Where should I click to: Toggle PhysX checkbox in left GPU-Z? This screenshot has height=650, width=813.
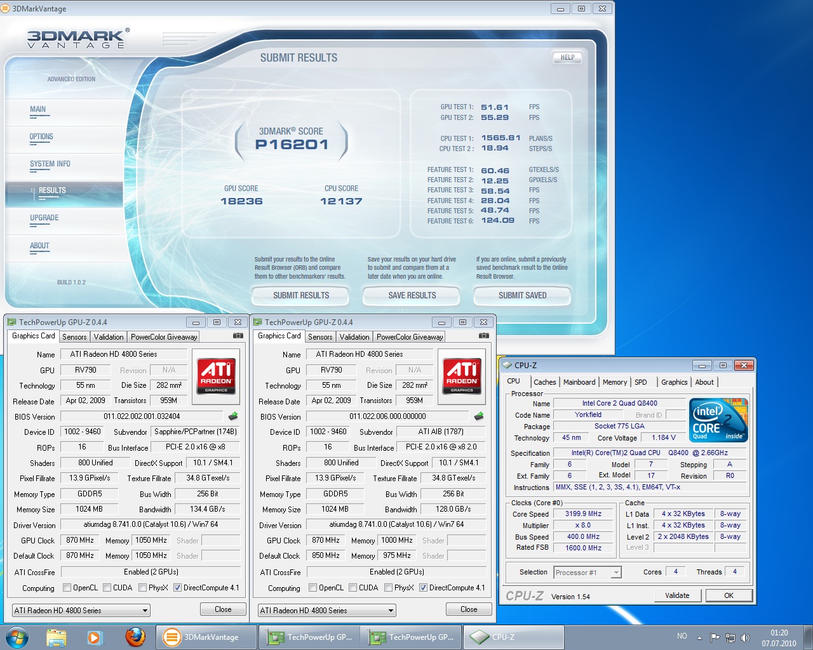pos(142,588)
